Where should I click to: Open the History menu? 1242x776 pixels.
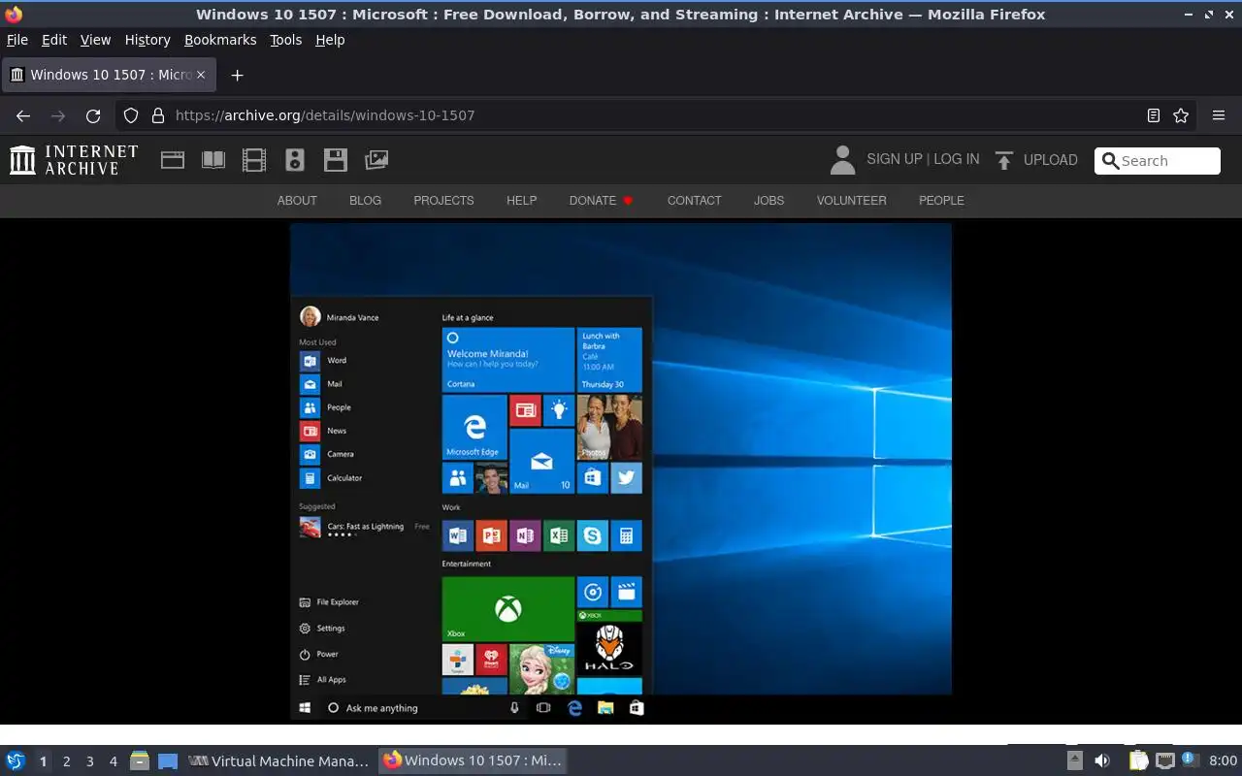[x=147, y=40]
